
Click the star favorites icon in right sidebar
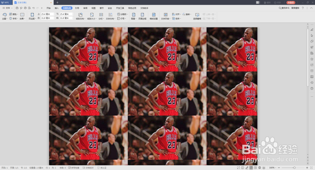(312, 59)
